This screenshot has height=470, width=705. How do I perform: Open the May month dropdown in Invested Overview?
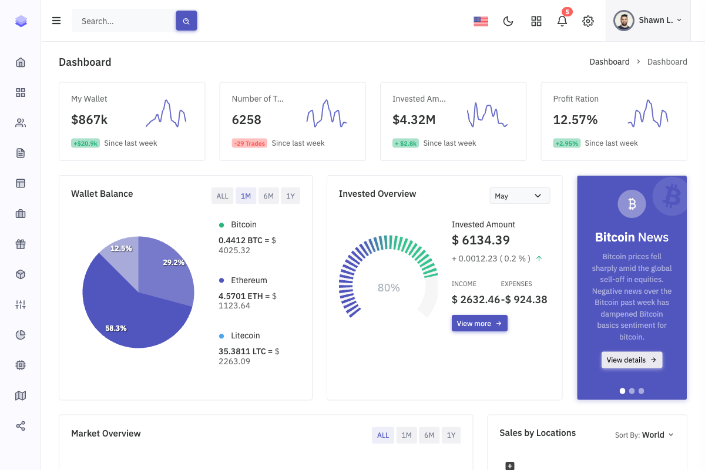519,196
